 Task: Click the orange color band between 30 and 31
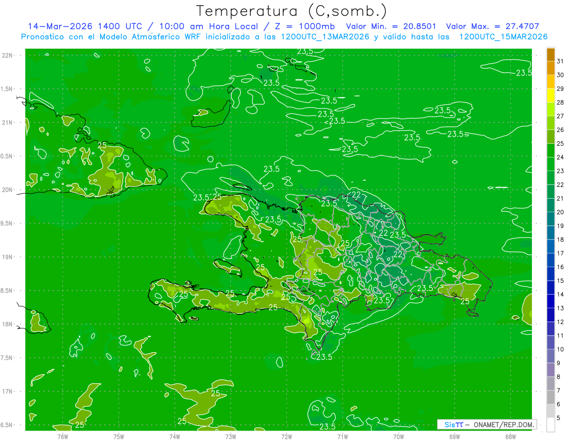coord(551,68)
